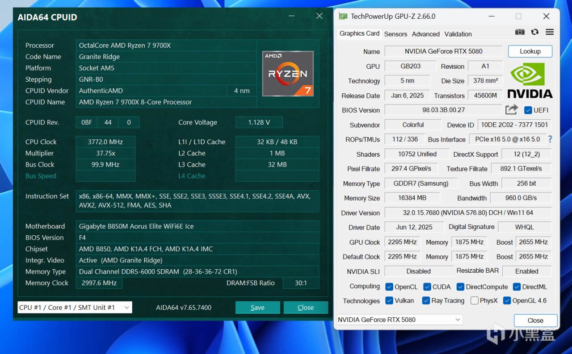
Task: Click the Multiplier 37.75x value
Action: click(105, 153)
